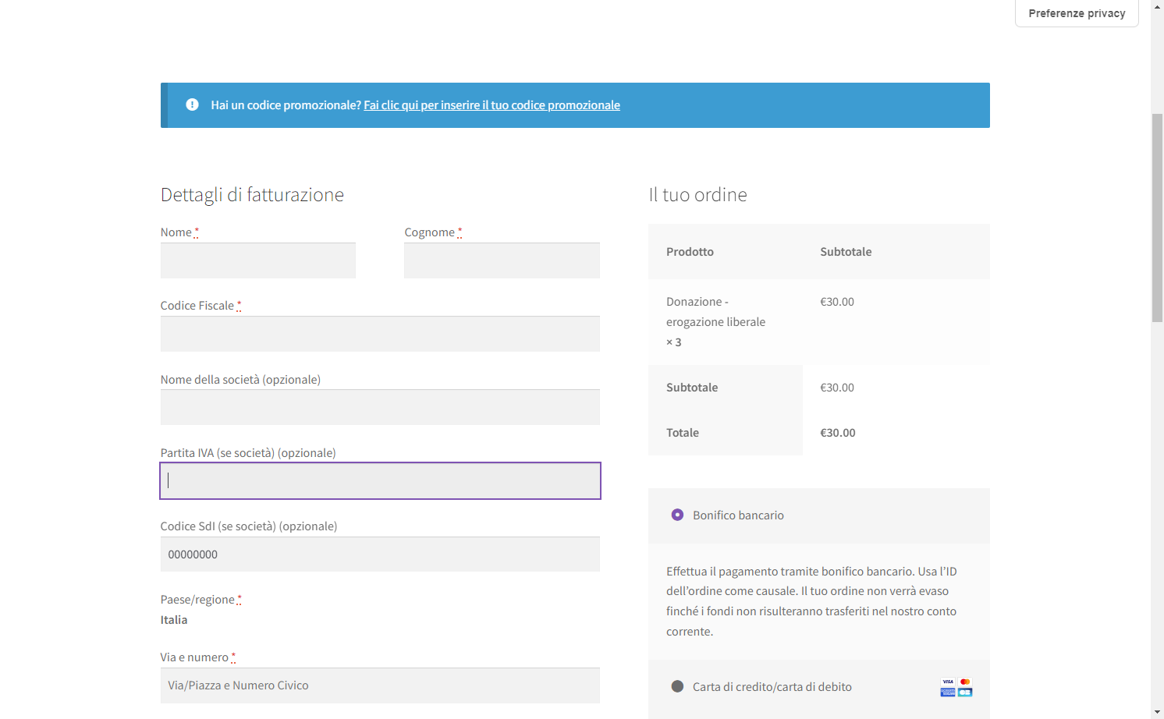1164x719 pixels.
Task: Click the Codice SdI field
Action: [380, 554]
